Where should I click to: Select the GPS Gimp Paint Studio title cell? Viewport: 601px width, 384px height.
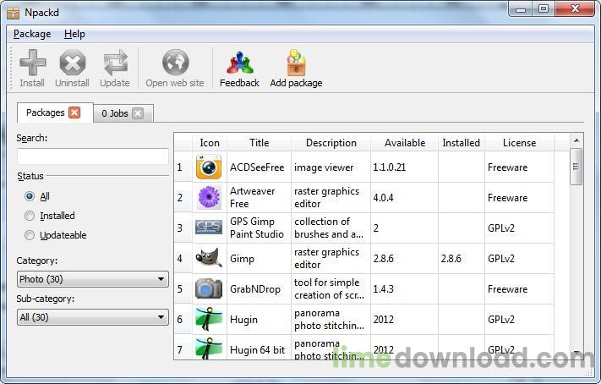[x=260, y=228]
